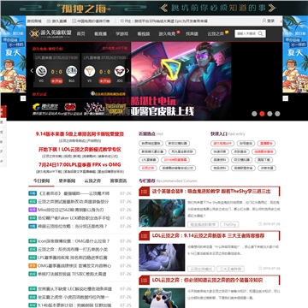This screenshot has height=308, width=308.
Task: Click the 登录 user login icon
Action: pyautogui.click(x=269, y=21)
